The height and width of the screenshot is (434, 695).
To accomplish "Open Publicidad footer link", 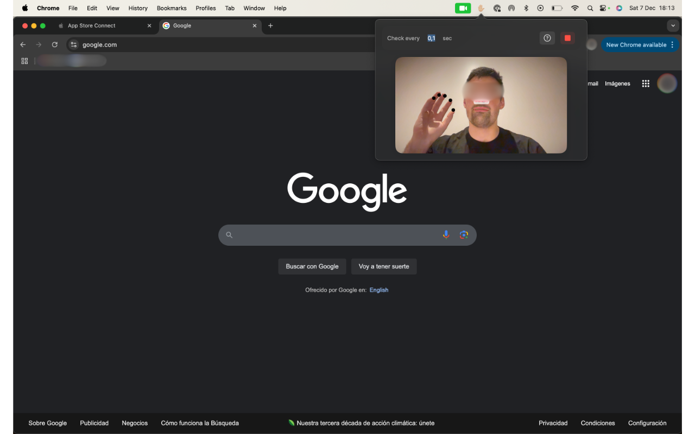I will (94, 423).
